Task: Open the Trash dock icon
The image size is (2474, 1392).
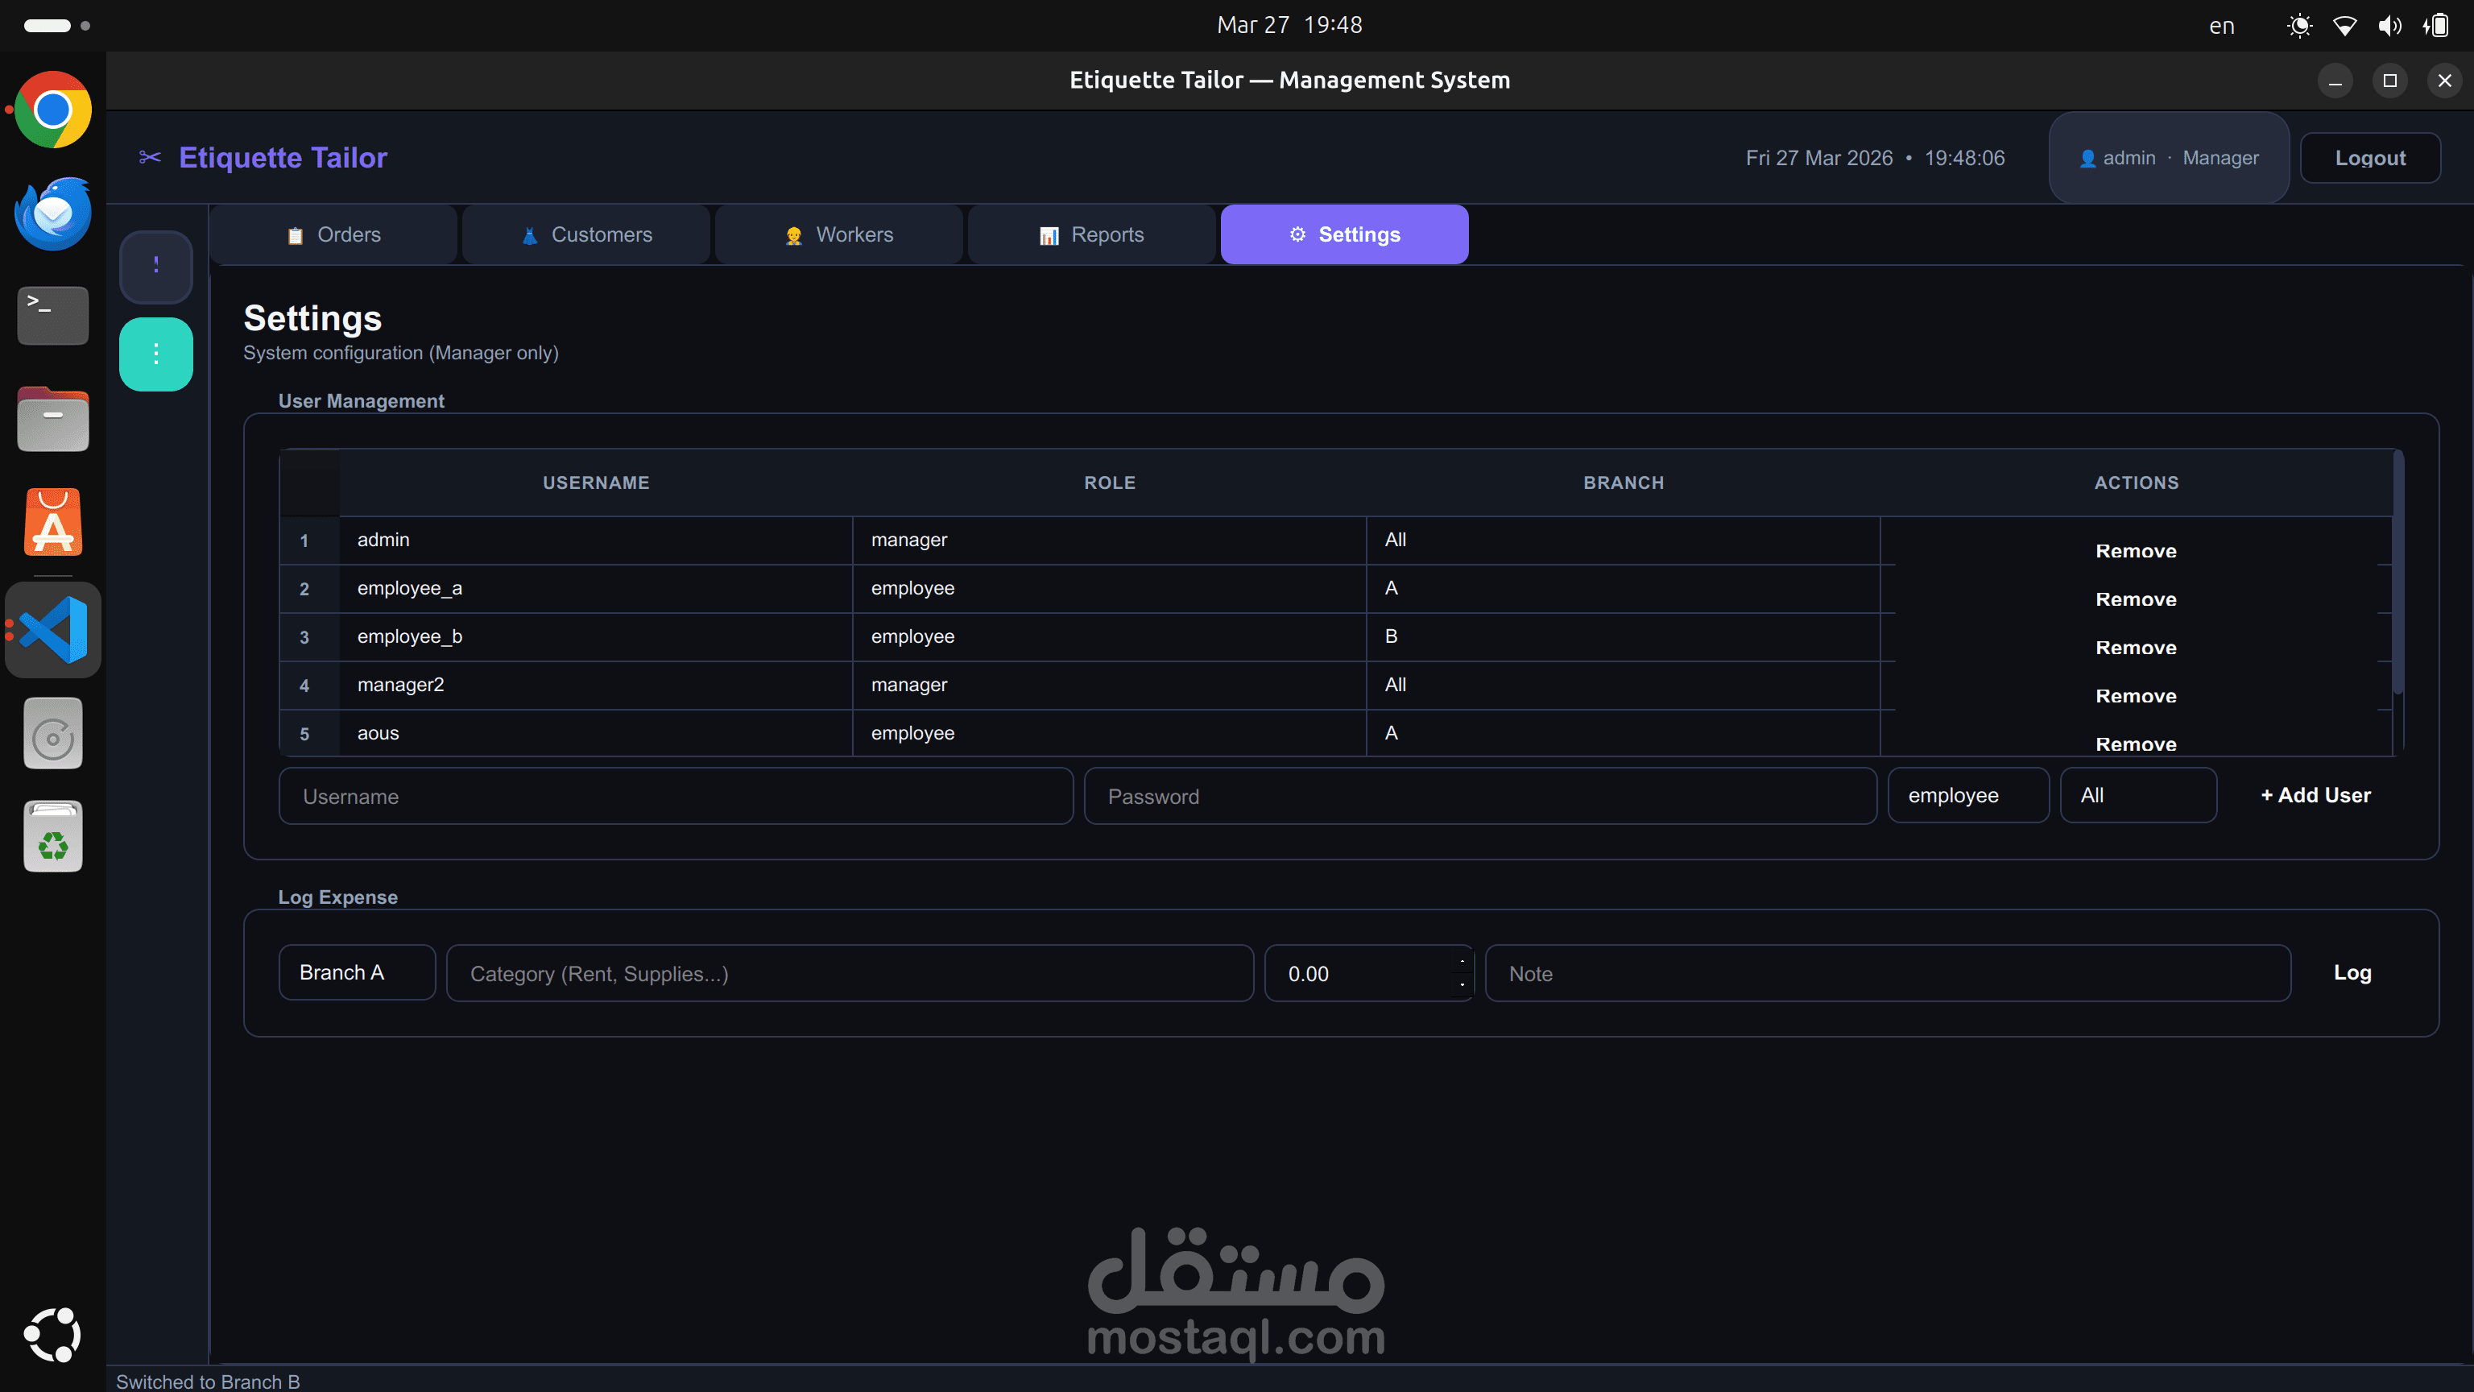Action: tap(53, 837)
